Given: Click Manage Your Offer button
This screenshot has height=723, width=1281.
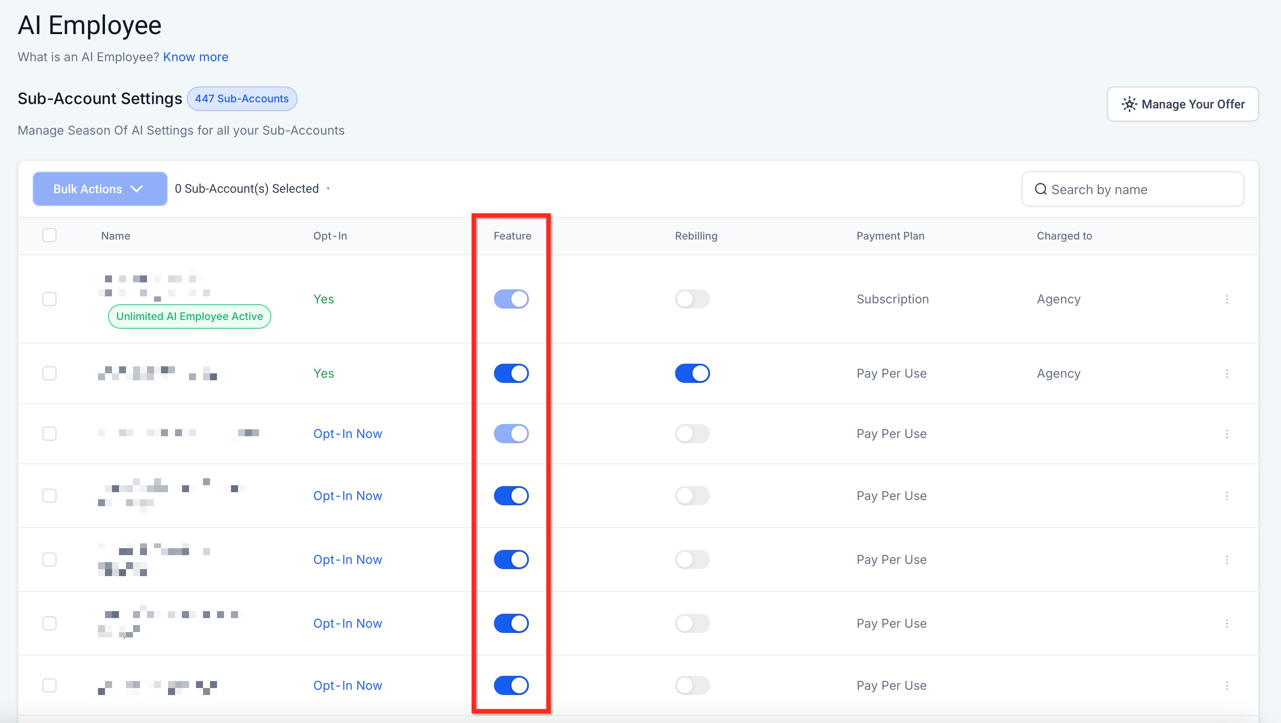Looking at the screenshot, I should click(1182, 104).
